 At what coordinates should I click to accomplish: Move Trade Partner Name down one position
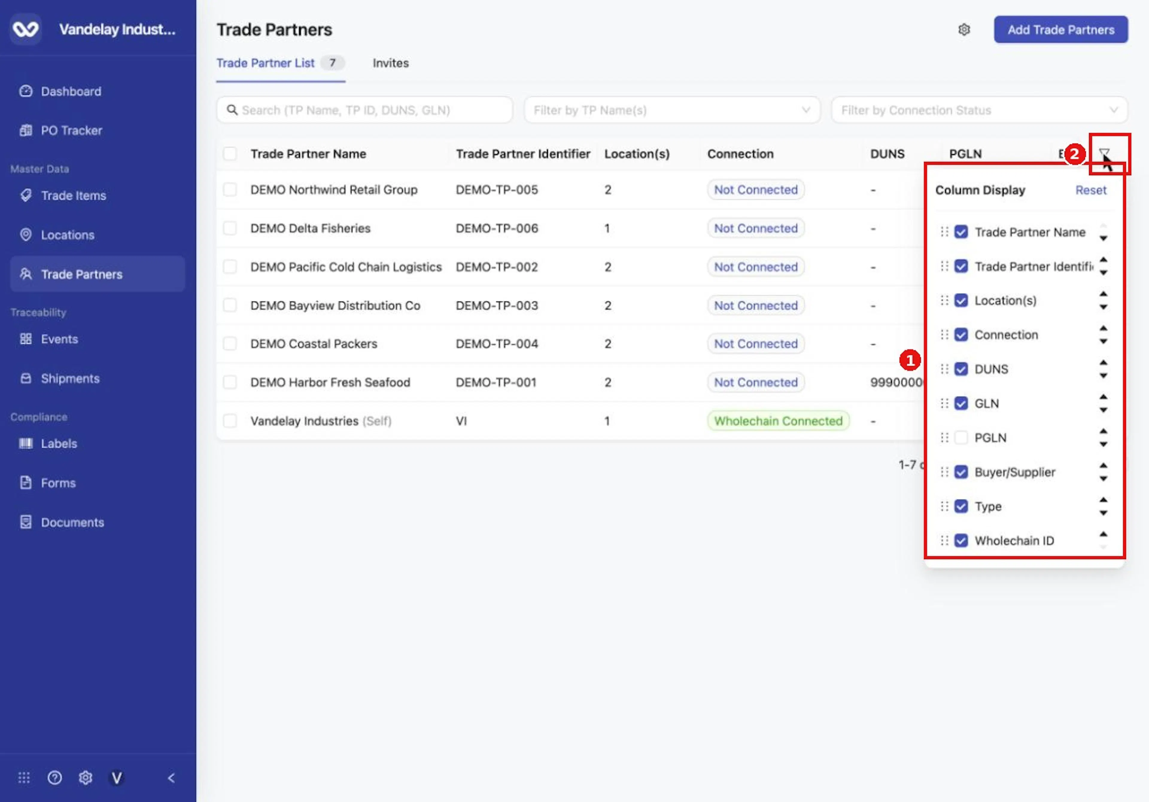pyautogui.click(x=1103, y=239)
